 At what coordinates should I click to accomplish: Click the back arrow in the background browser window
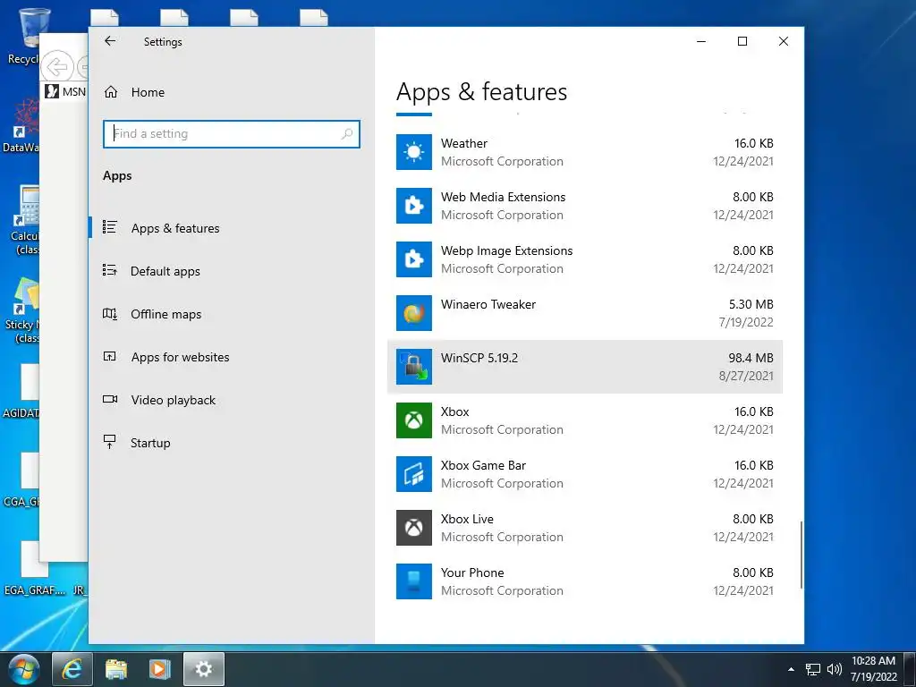(x=57, y=67)
